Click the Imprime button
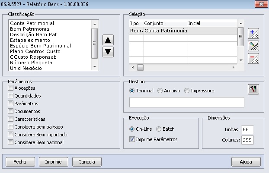 click(54, 162)
